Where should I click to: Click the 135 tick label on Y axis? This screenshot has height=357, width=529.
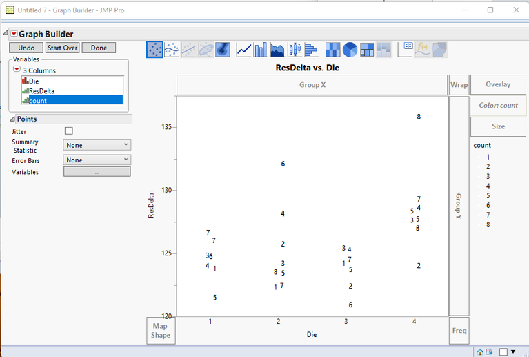167,127
